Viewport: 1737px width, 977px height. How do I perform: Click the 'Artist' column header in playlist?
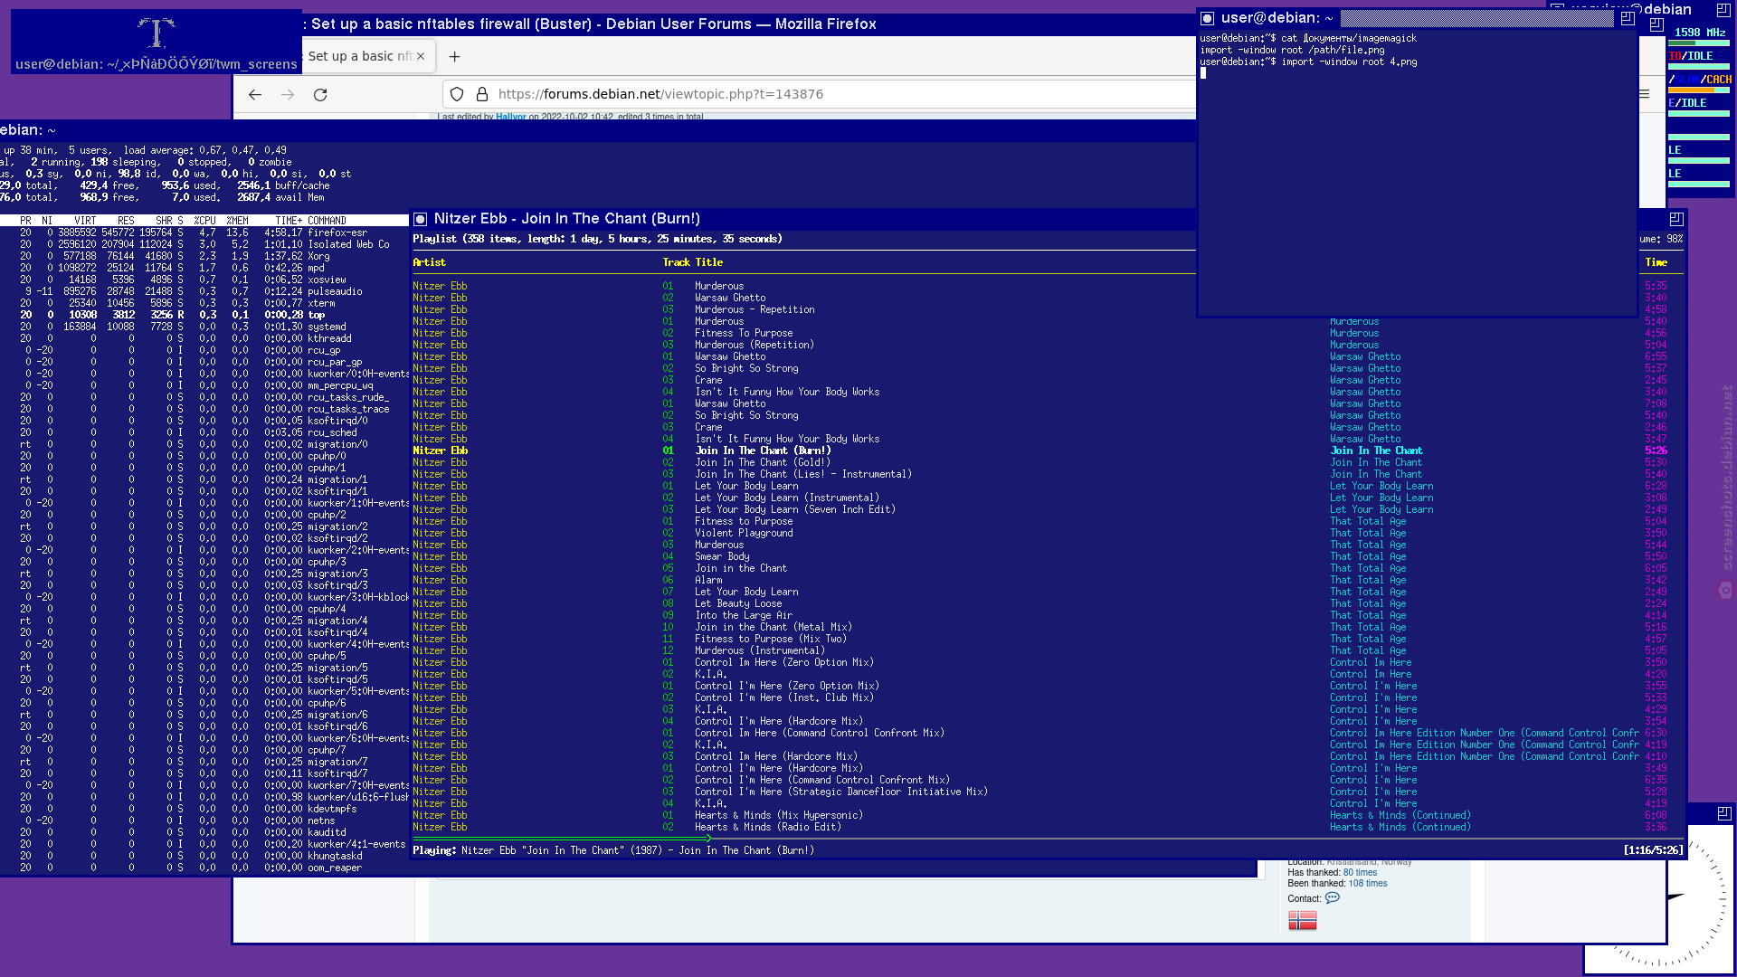tap(429, 262)
